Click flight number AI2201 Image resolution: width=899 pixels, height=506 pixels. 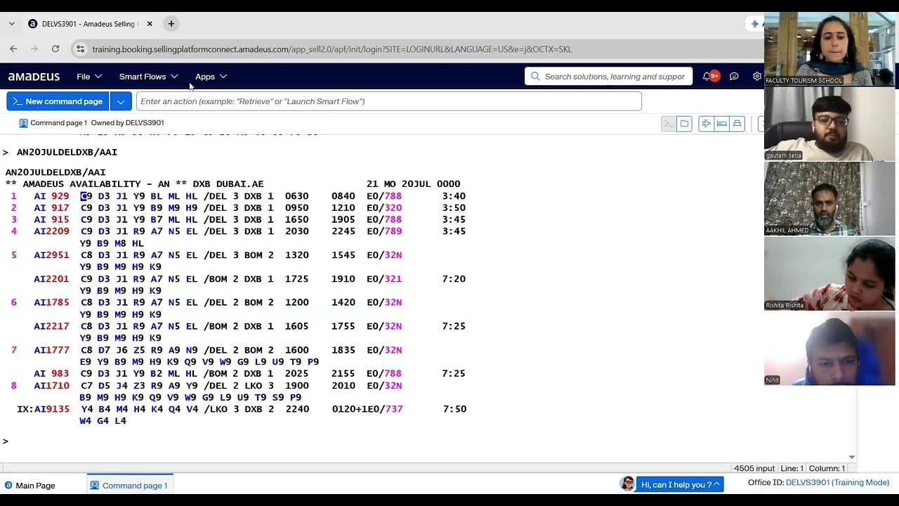(x=51, y=279)
